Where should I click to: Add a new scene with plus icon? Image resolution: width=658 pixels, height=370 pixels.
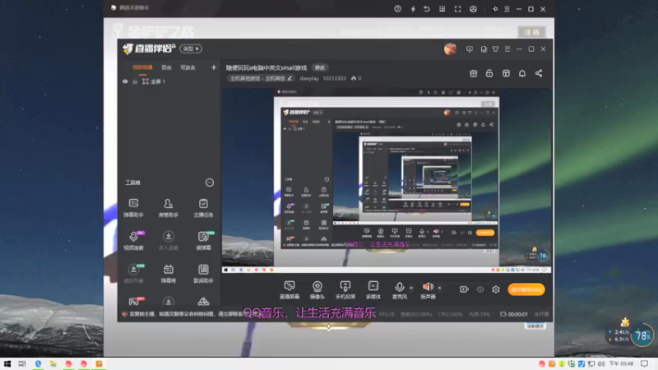[x=214, y=67]
